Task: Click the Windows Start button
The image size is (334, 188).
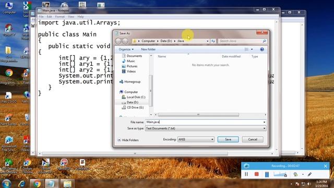Action: click(6, 184)
